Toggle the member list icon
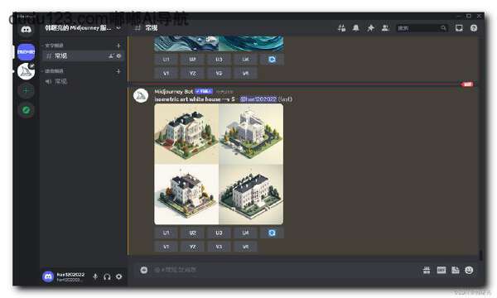The image size is (497, 298). point(385,28)
